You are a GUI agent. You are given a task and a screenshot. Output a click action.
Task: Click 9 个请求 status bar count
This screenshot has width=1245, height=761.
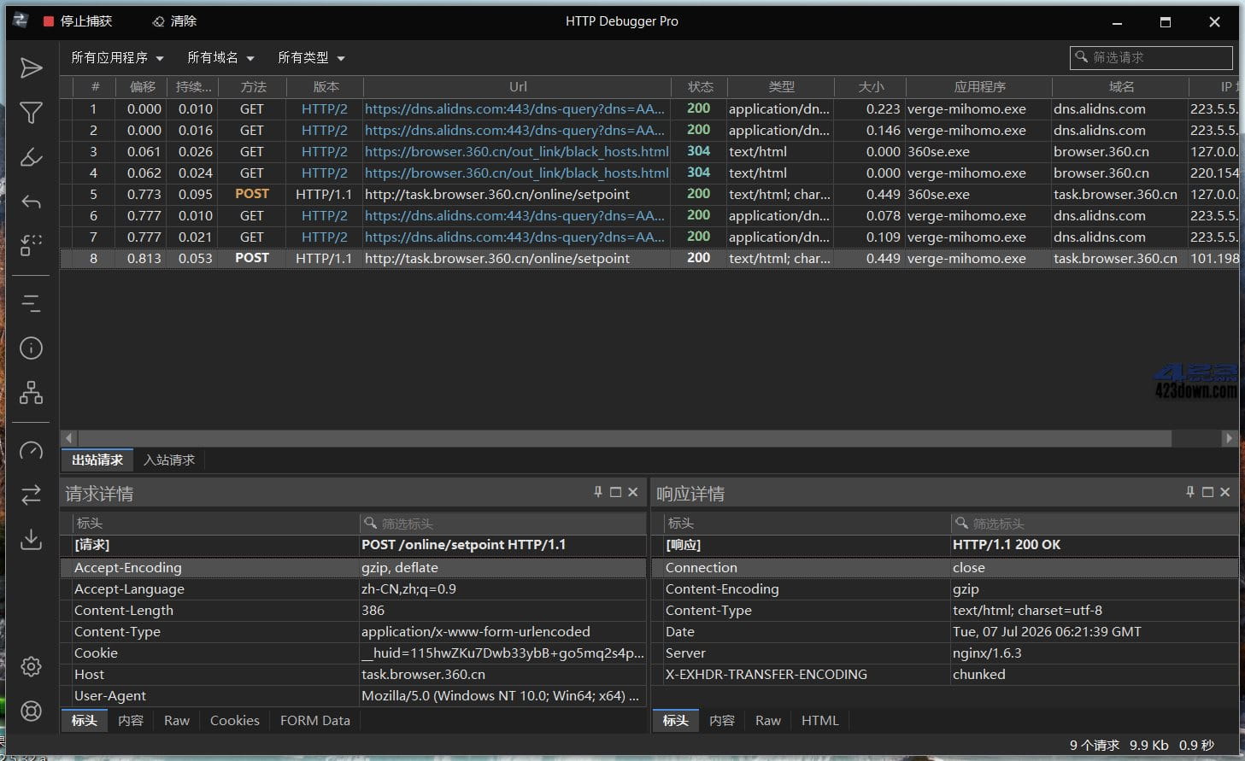point(1094,745)
